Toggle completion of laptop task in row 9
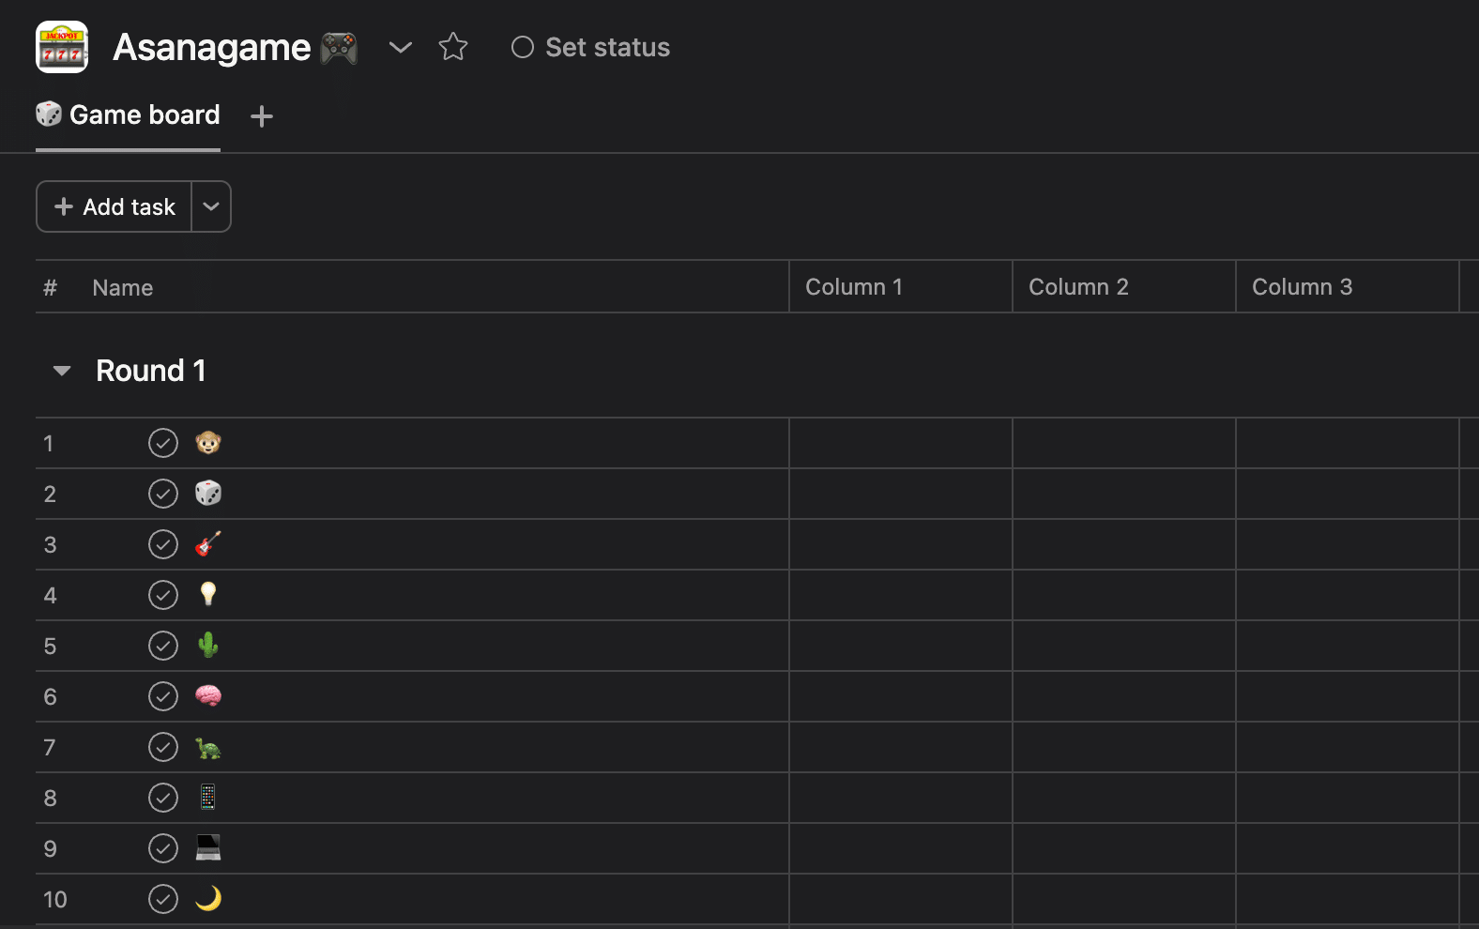The width and height of the screenshot is (1479, 929). coord(163,848)
